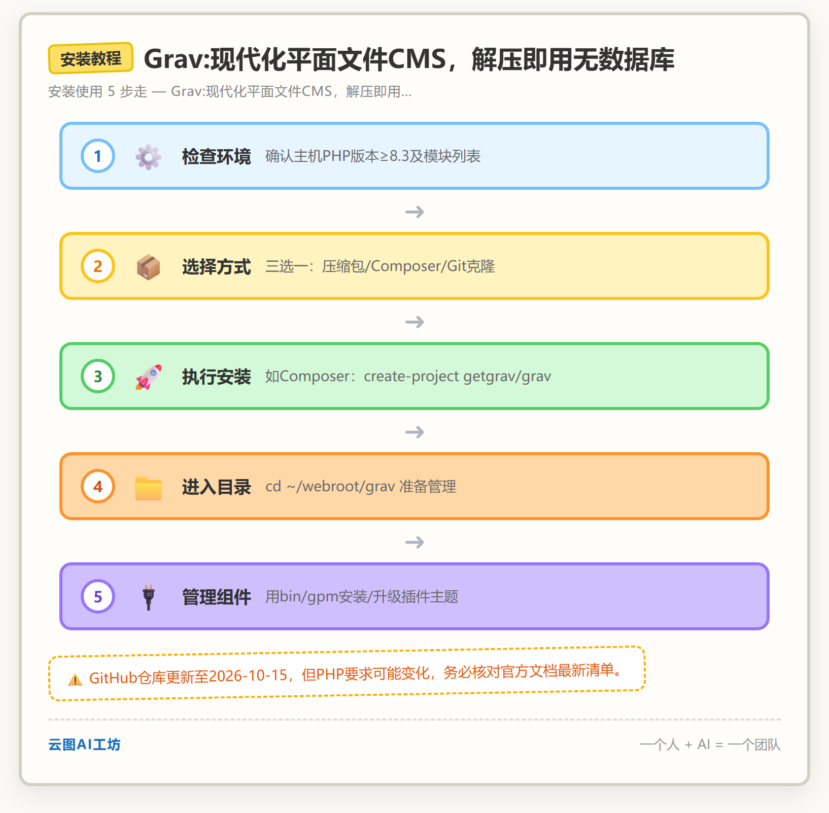
Task: Click the 执行安装 step heading
Action: 217,377
